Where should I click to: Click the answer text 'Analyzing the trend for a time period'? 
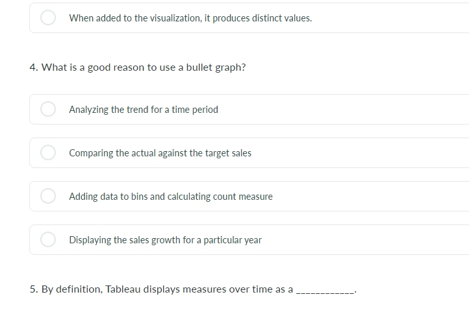click(144, 110)
